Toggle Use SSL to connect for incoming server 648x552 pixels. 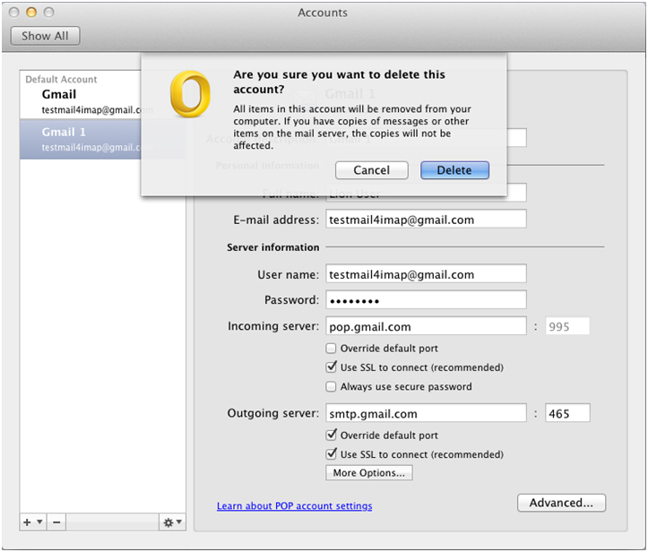click(x=331, y=367)
